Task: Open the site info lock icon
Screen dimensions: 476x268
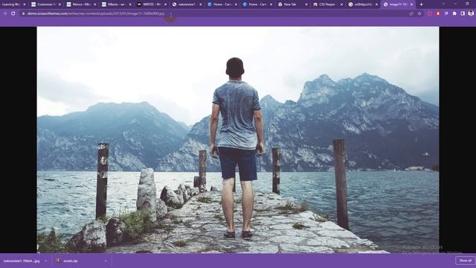Action: [23, 13]
